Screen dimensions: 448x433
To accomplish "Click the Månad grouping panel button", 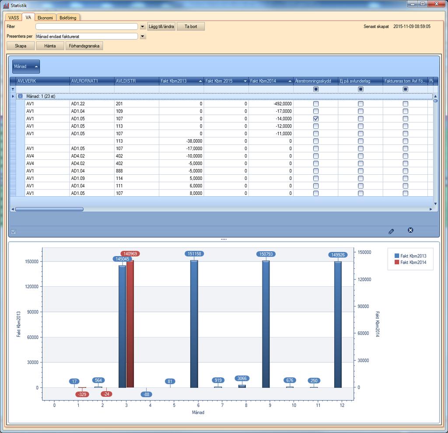I will point(26,67).
